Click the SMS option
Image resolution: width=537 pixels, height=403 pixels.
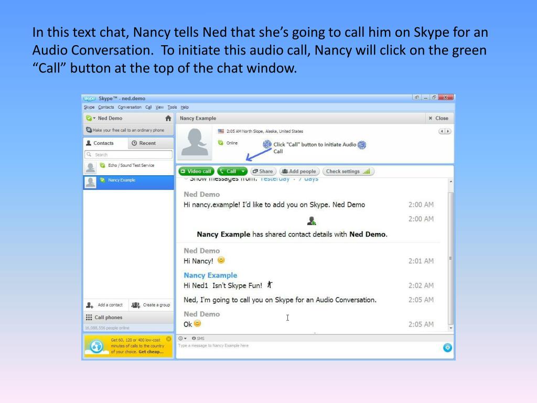(x=198, y=338)
